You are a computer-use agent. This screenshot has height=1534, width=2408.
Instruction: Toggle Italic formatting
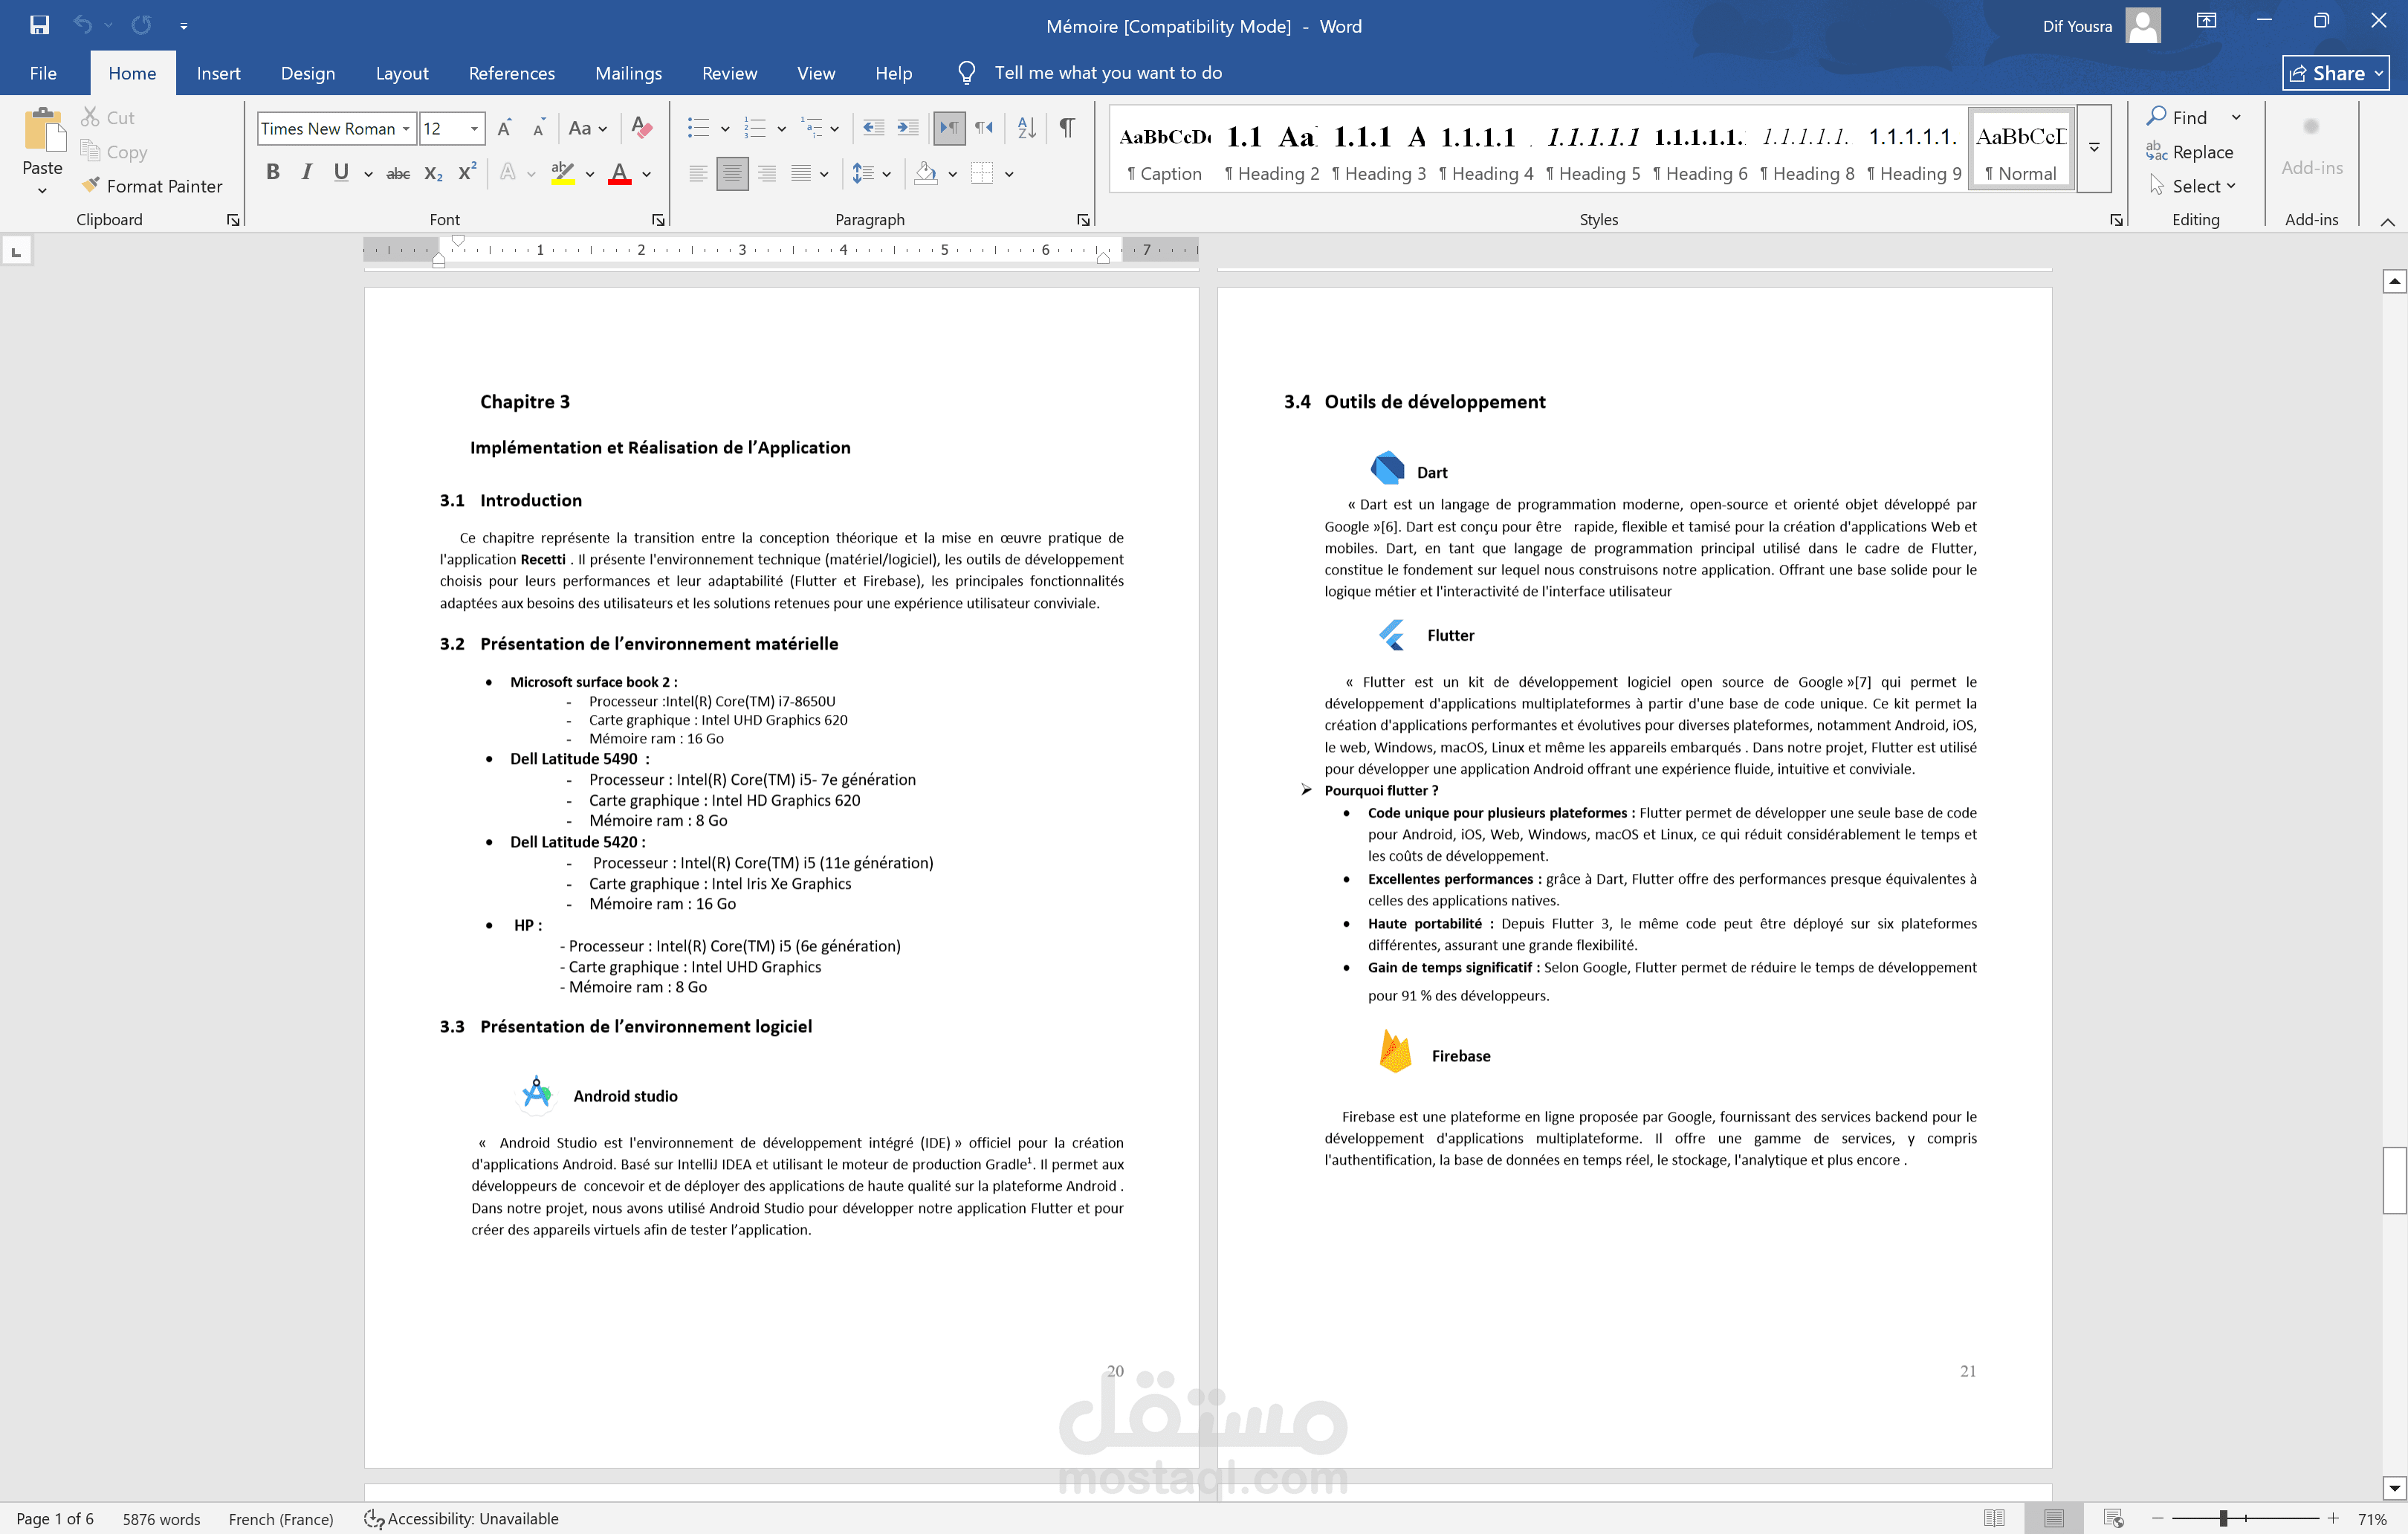tap(306, 172)
